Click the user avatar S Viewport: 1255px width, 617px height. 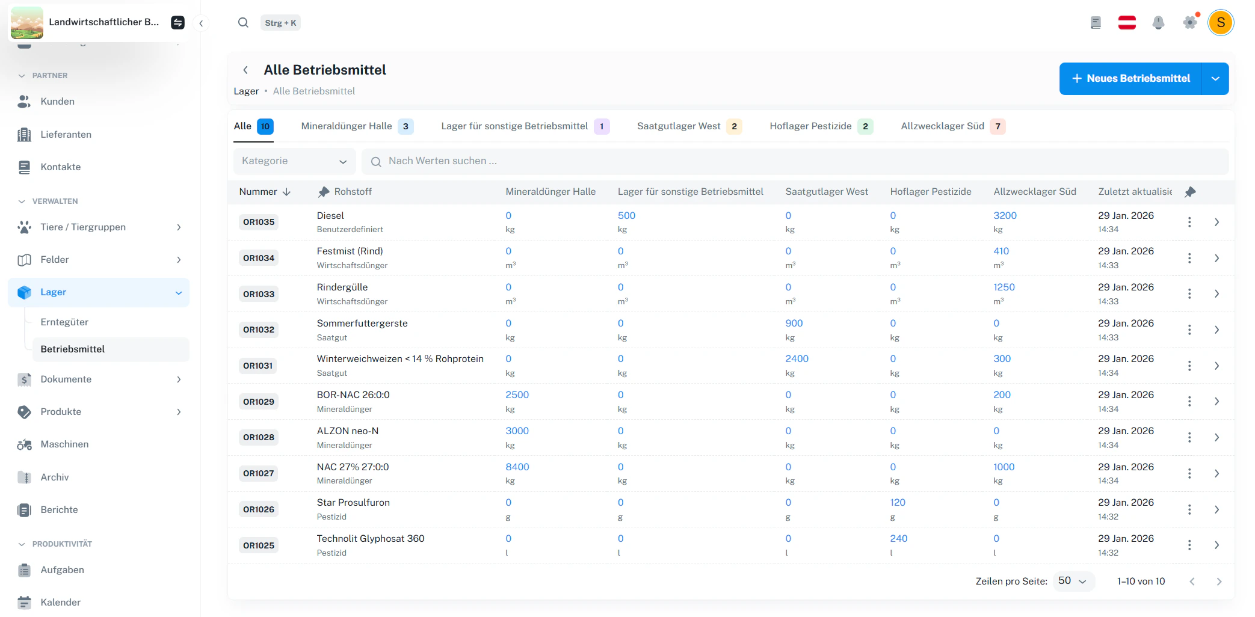1221,23
